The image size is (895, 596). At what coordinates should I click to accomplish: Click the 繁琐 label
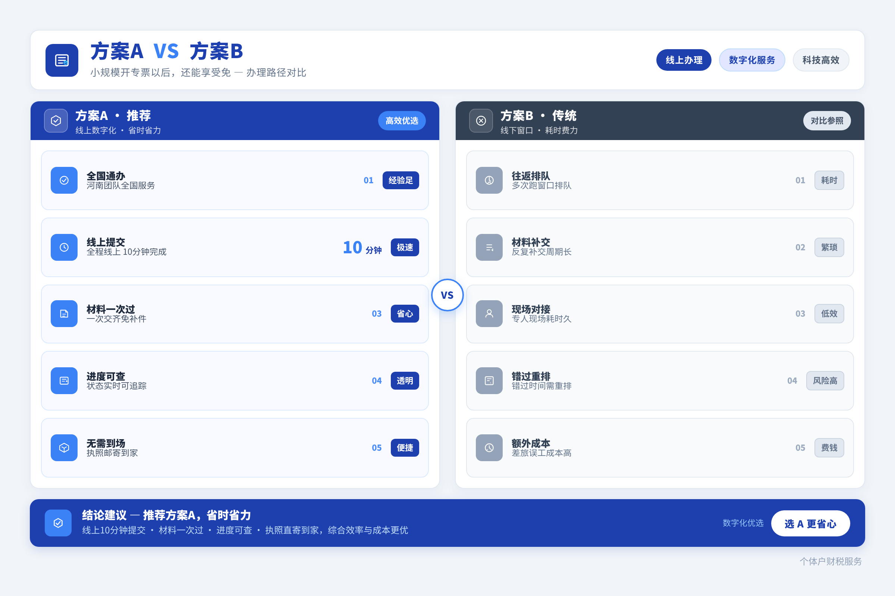[829, 247]
